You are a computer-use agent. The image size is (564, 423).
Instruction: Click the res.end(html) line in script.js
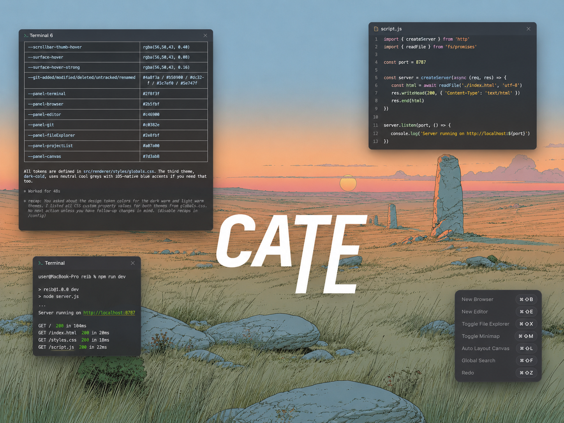pos(408,100)
